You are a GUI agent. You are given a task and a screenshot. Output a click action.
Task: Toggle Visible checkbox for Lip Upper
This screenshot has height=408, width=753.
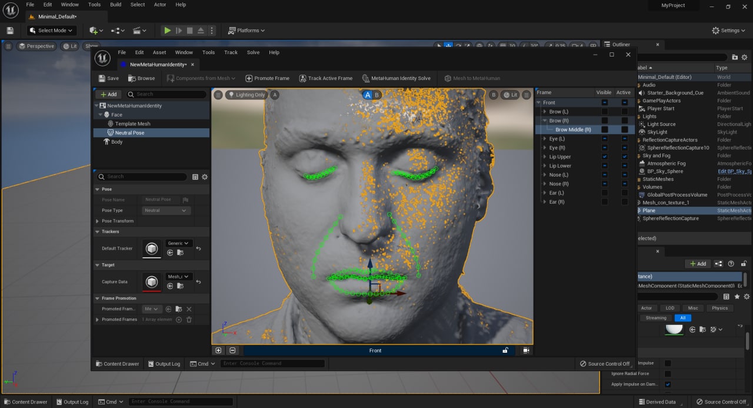point(605,157)
